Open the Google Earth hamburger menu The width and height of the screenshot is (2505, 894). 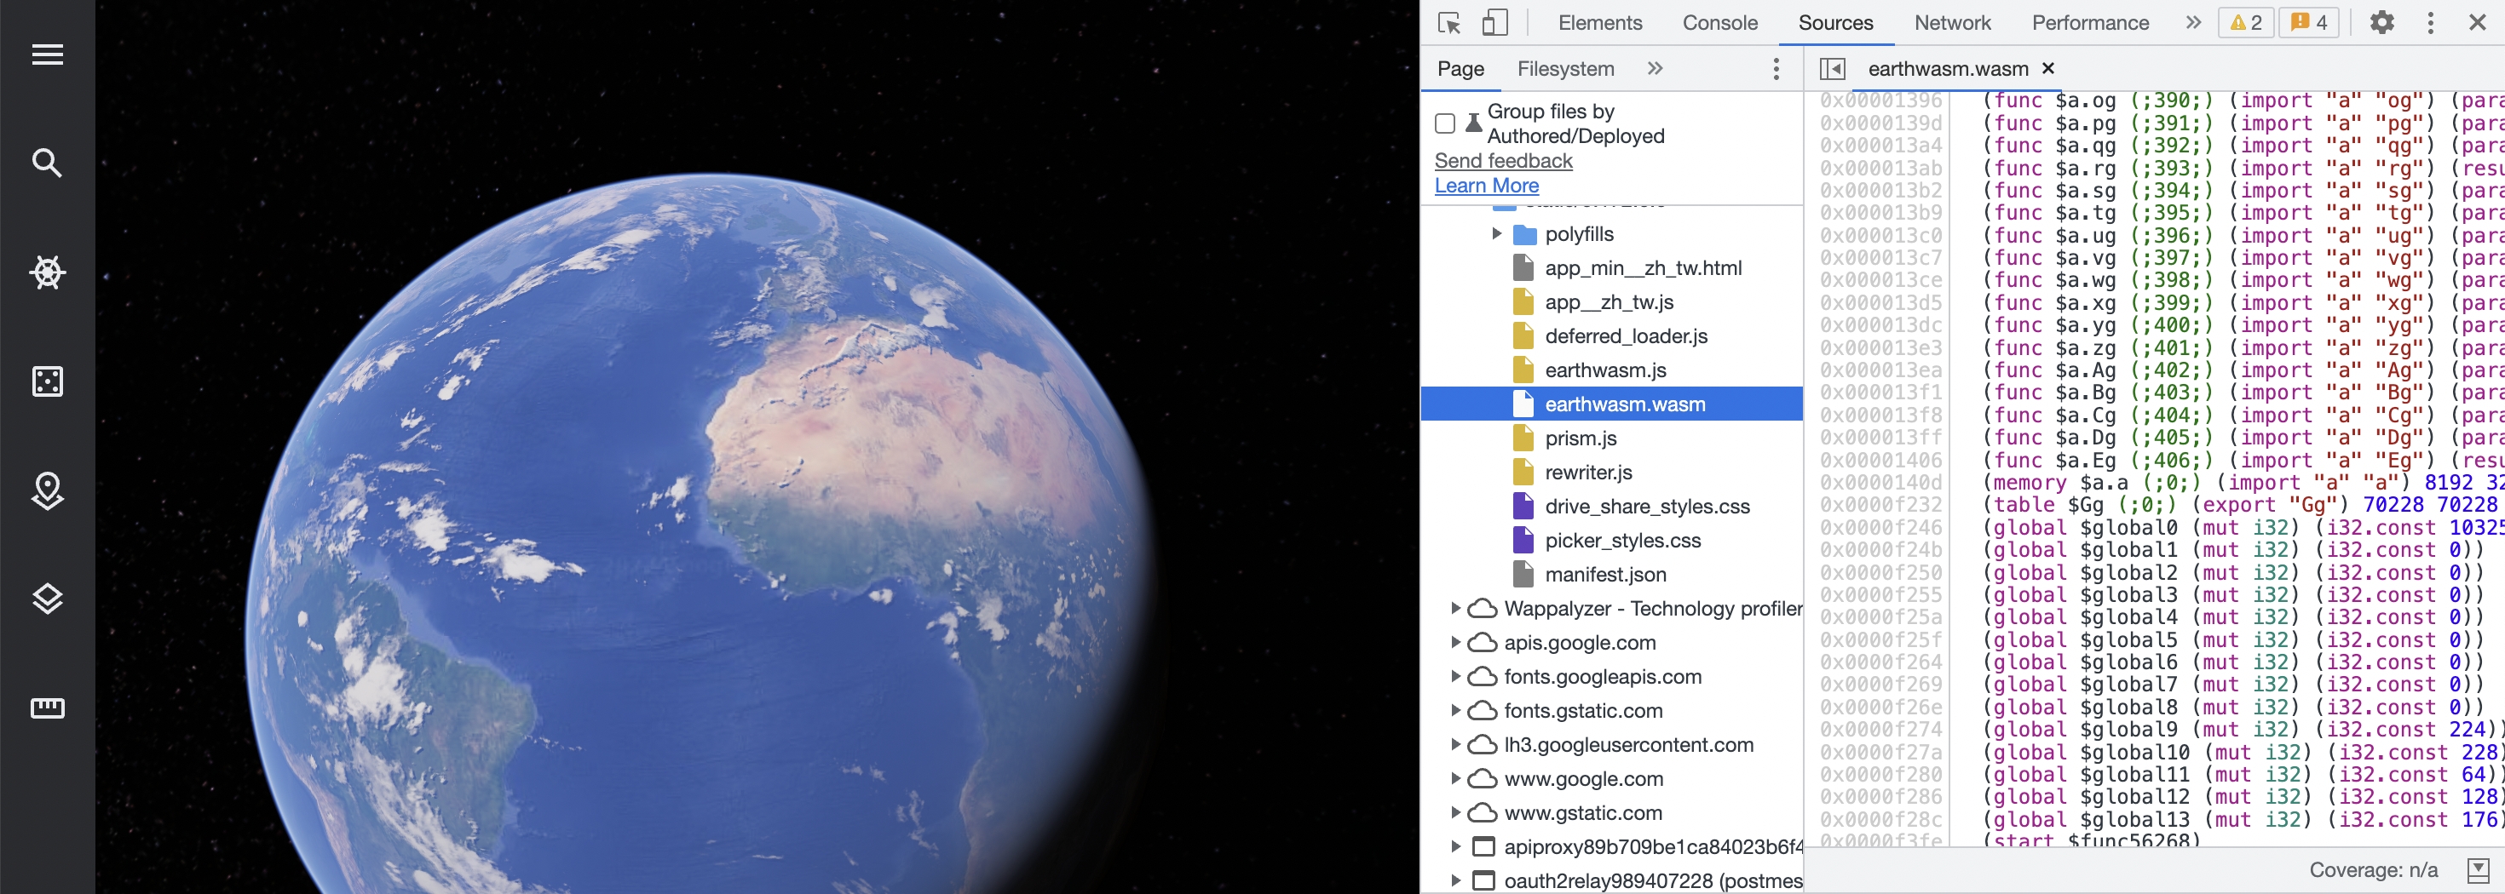48,54
